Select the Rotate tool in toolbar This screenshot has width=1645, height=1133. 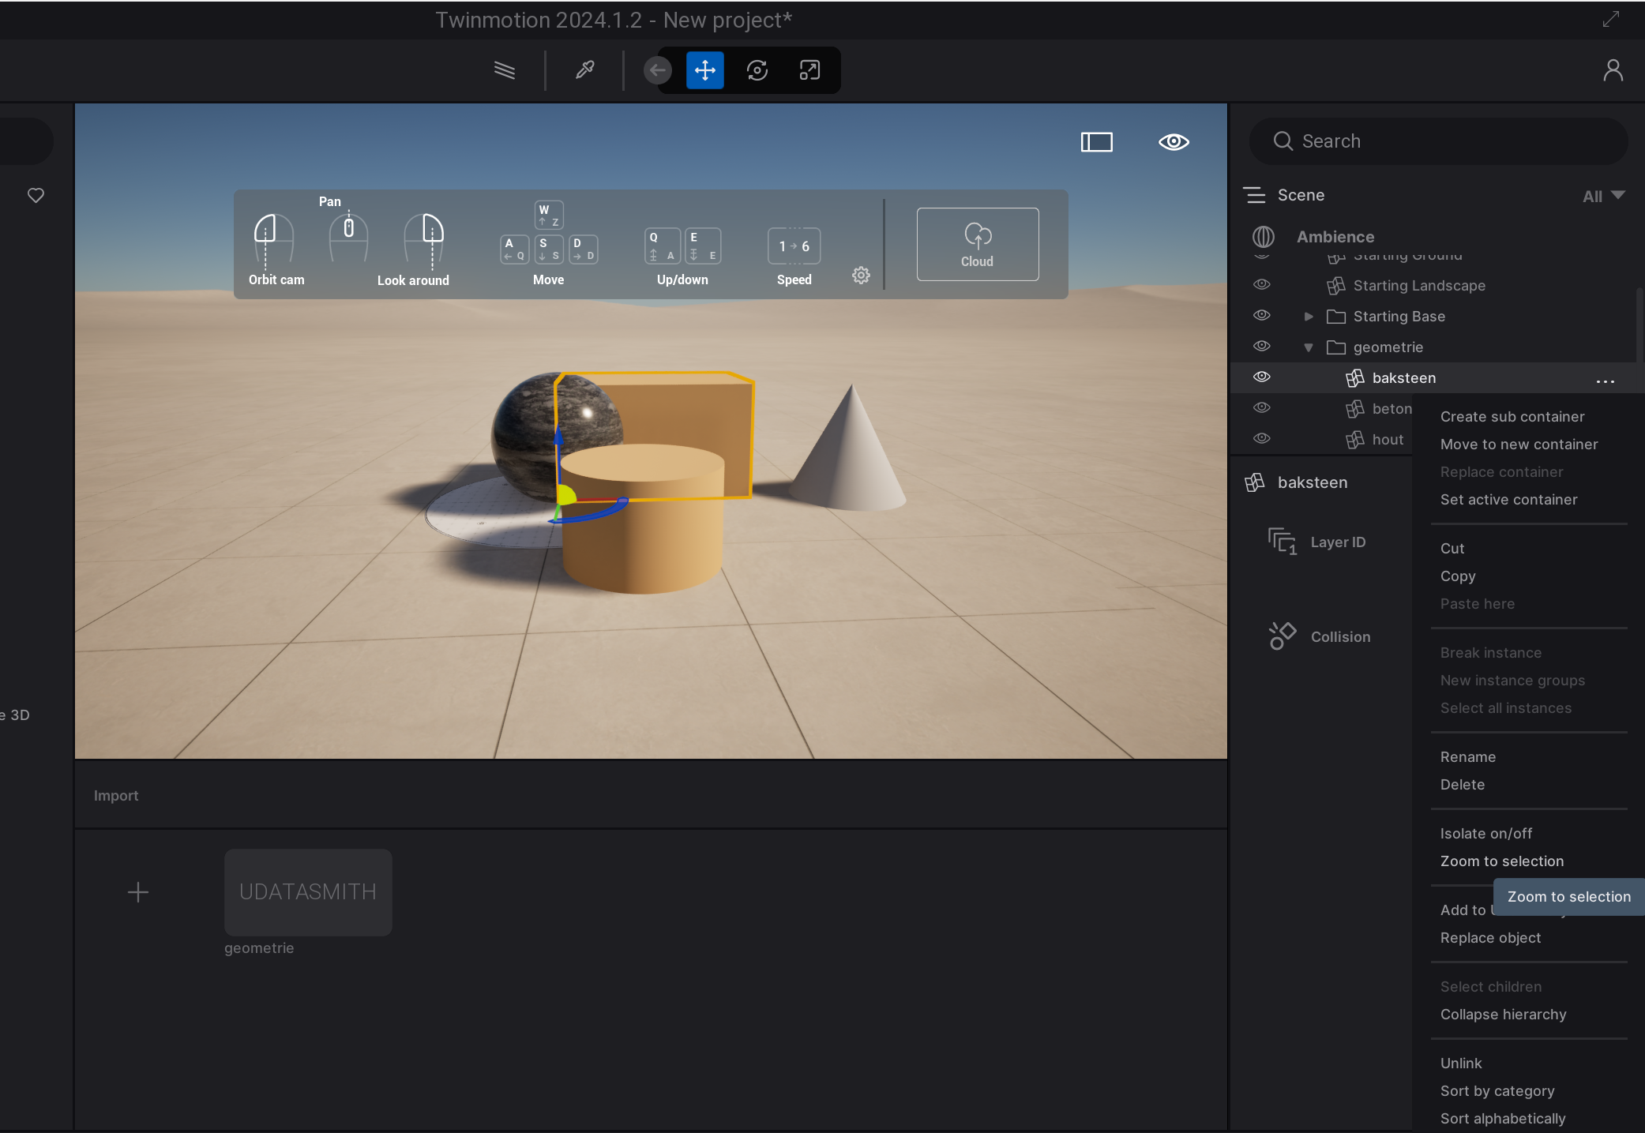coord(757,70)
